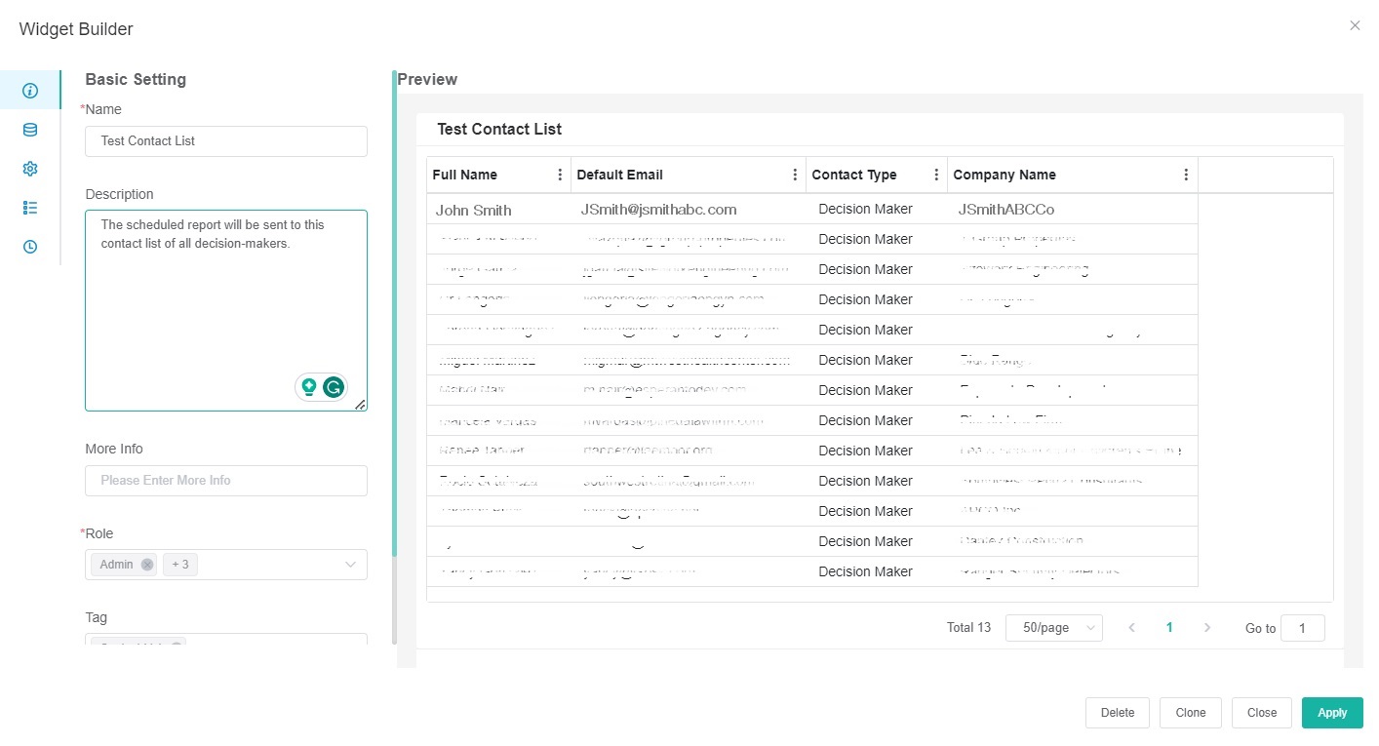
Task: Click the Clone button
Action: point(1190,713)
